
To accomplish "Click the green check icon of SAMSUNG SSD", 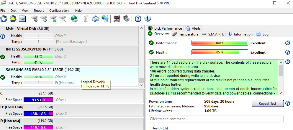I will click(3, 77).
